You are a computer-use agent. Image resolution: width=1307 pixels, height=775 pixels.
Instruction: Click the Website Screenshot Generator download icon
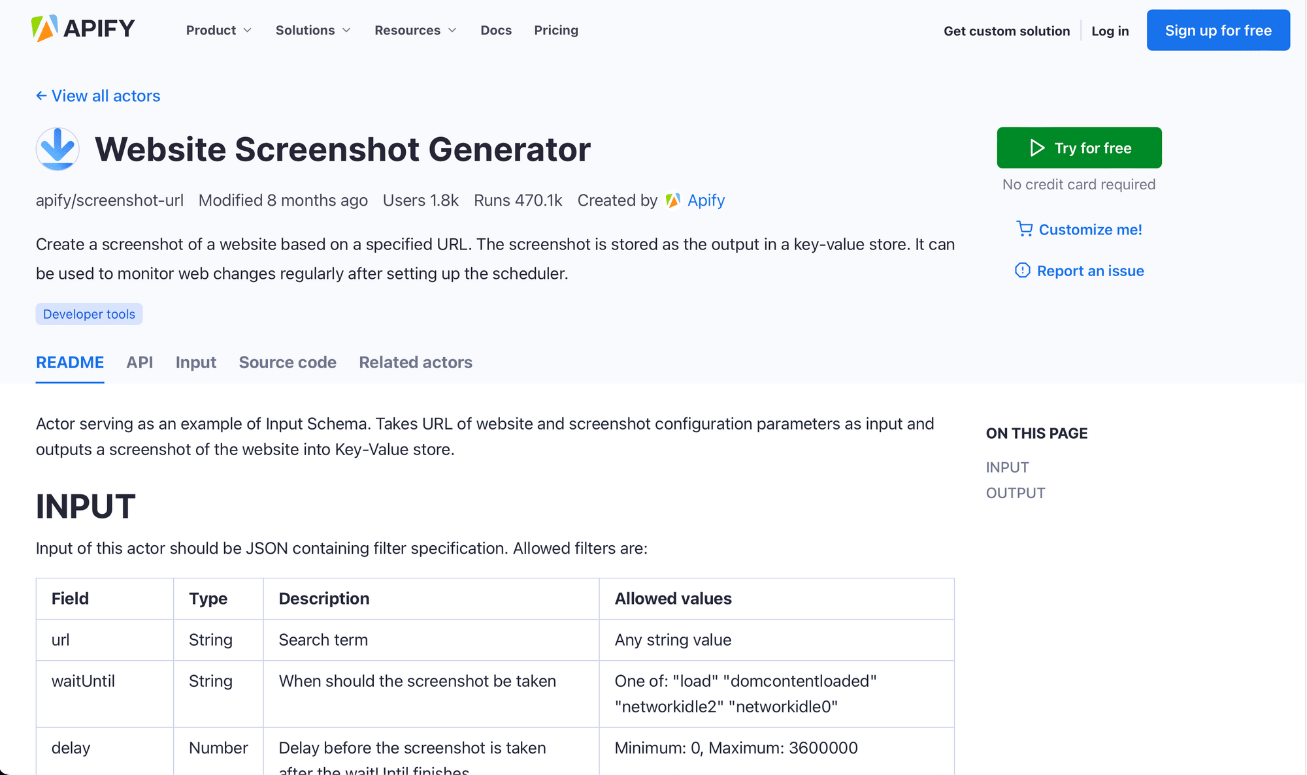[x=58, y=149]
